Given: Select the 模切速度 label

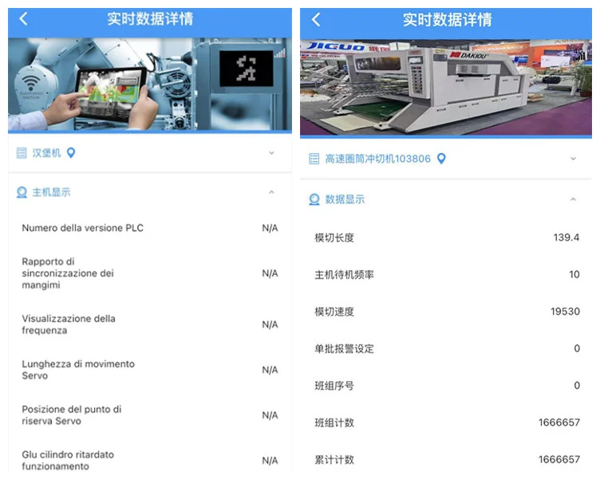Looking at the screenshot, I should [x=334, y=312].
